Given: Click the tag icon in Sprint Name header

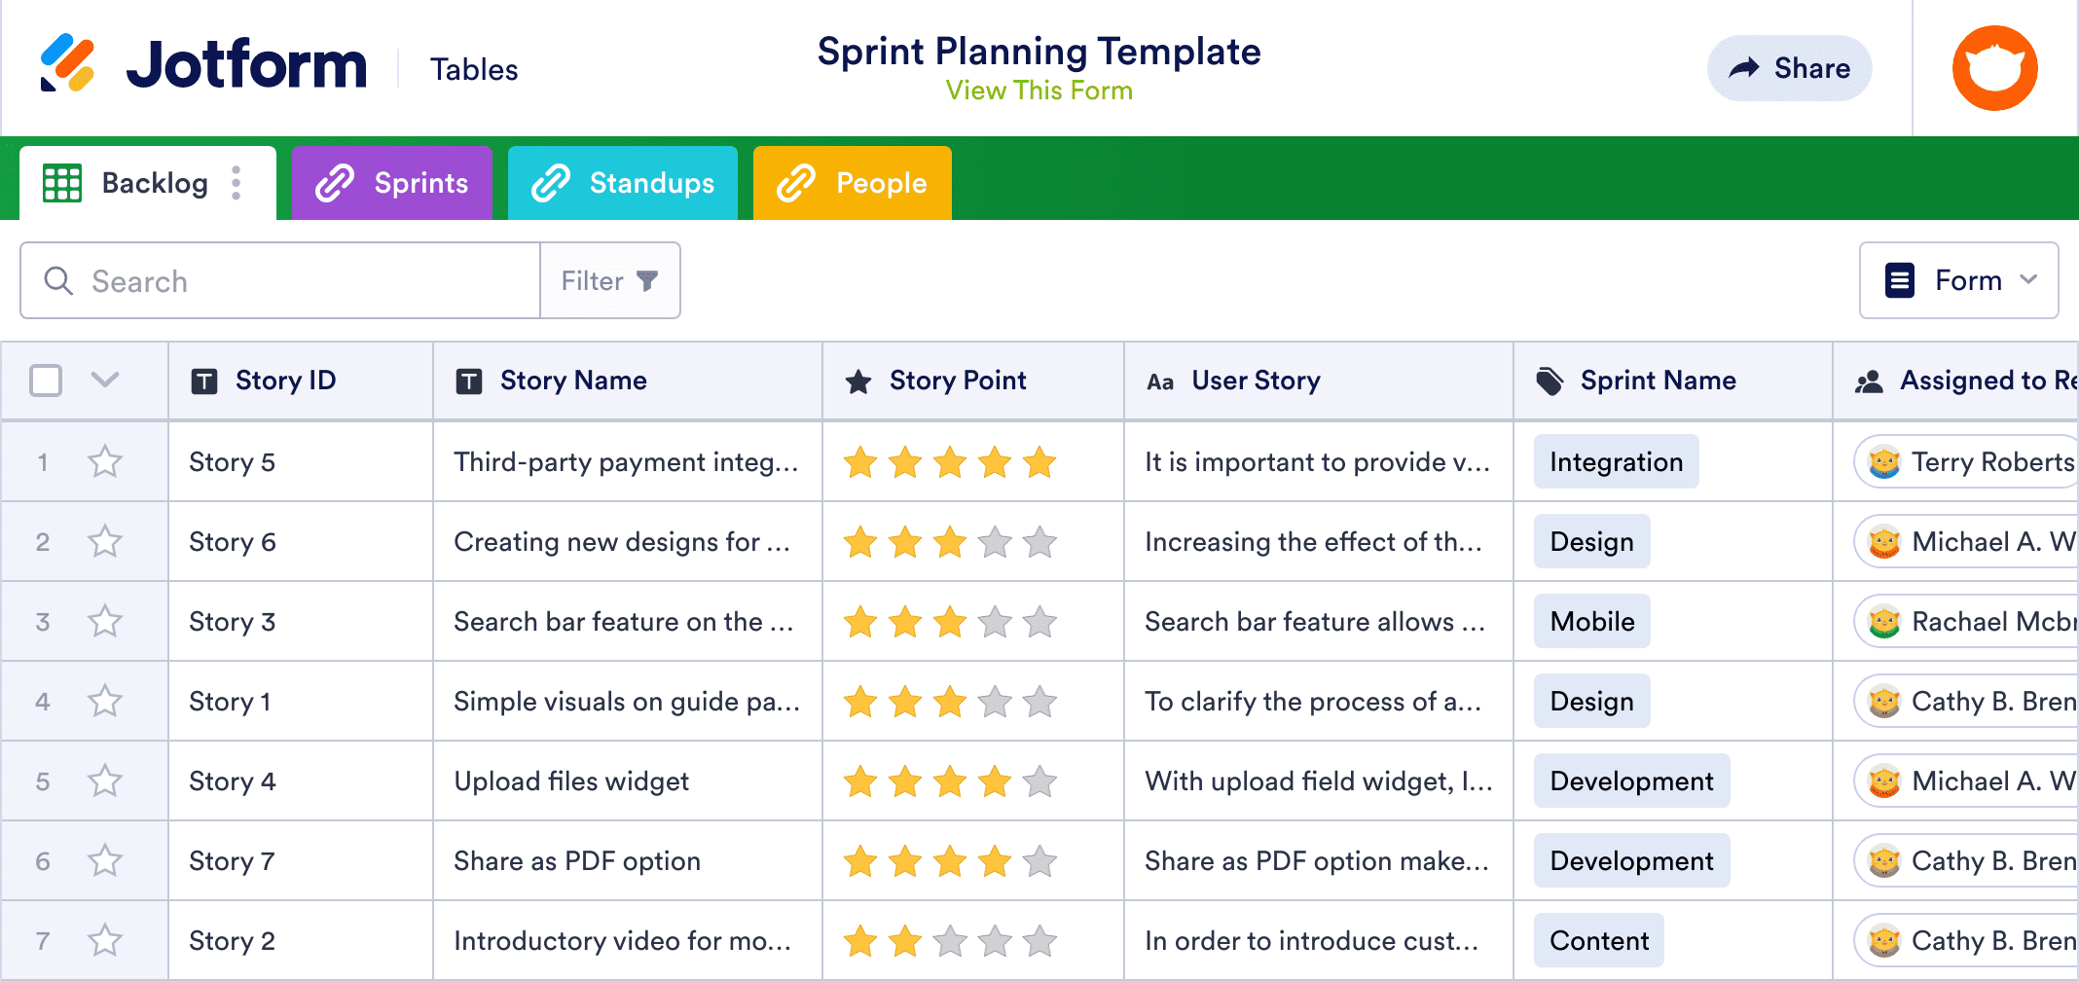Looking at the screenshot, I should coord(1549,380).
